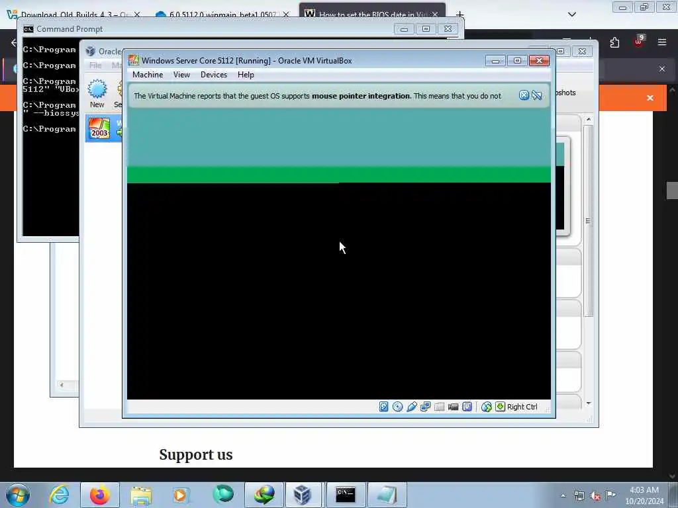Screen dimensions: 678x508
Task: Click the VirtualBox Manager details scrollbar thumb
Action: pyautogui.click(x=588, y=221)
